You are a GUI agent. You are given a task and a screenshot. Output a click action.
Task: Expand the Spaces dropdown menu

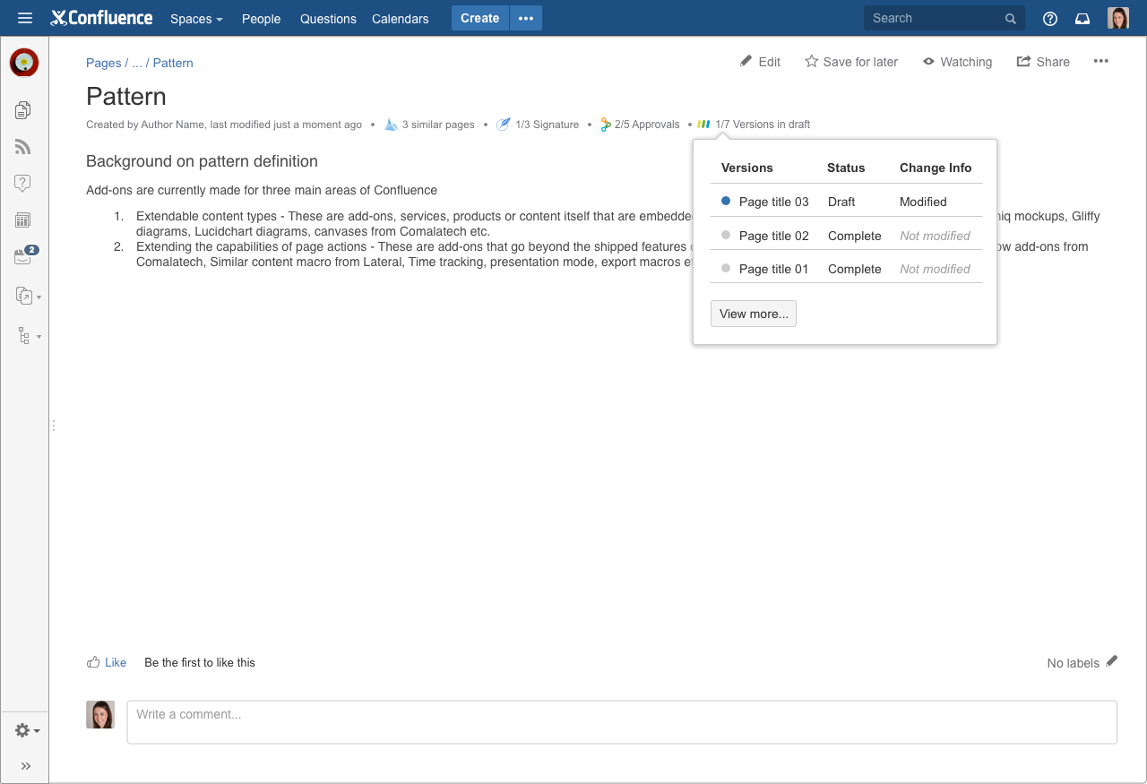pos(196,19)
